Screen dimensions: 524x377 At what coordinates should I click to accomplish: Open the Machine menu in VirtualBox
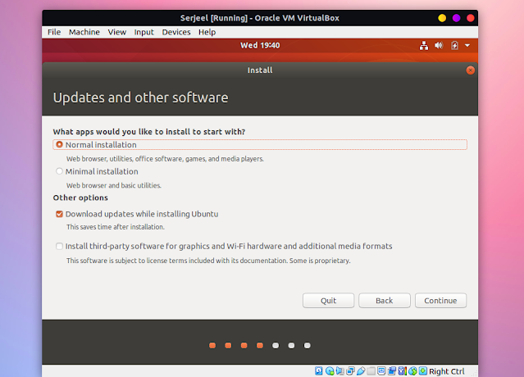click(84, 32)
